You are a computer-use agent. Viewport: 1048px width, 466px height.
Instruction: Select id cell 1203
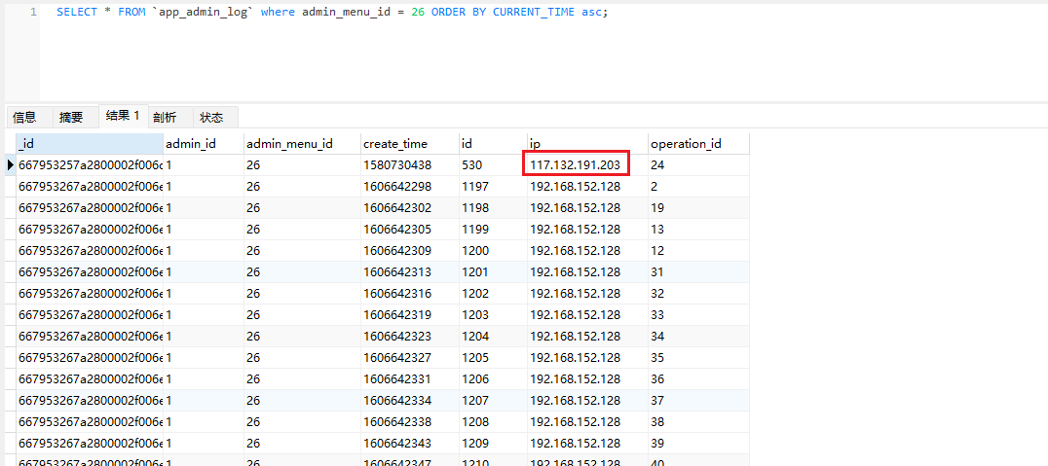pos(493,314)
